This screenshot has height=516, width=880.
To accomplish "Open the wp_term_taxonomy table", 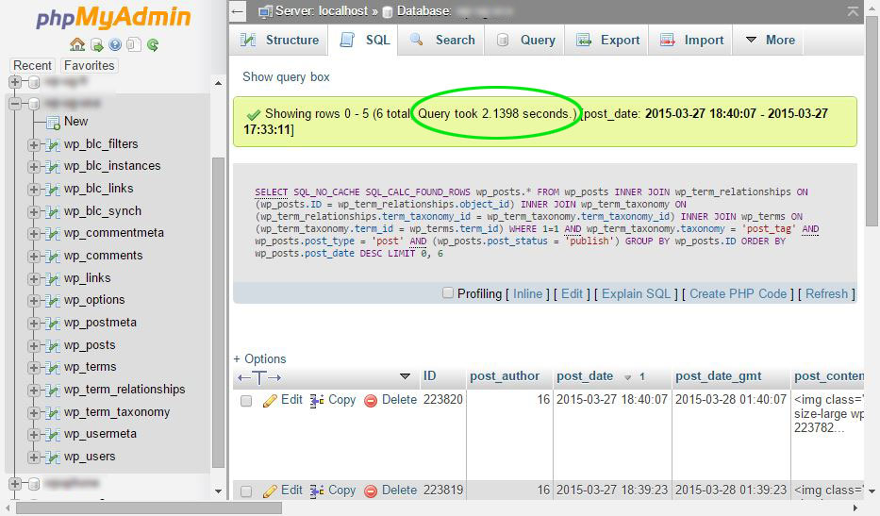I will [117, 412].
